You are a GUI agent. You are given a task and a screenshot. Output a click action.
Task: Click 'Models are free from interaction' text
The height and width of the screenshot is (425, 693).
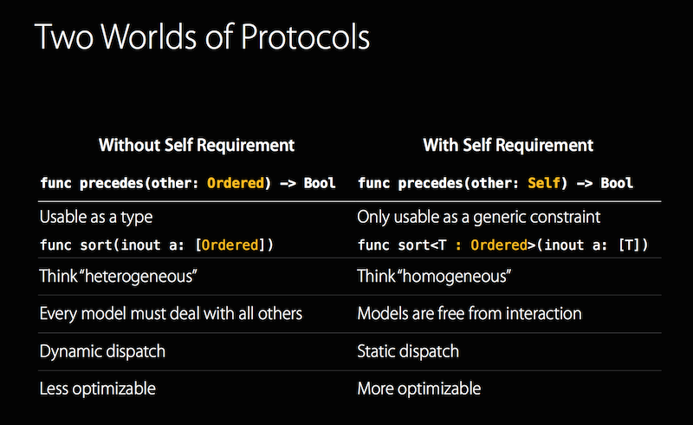[469, 314]
